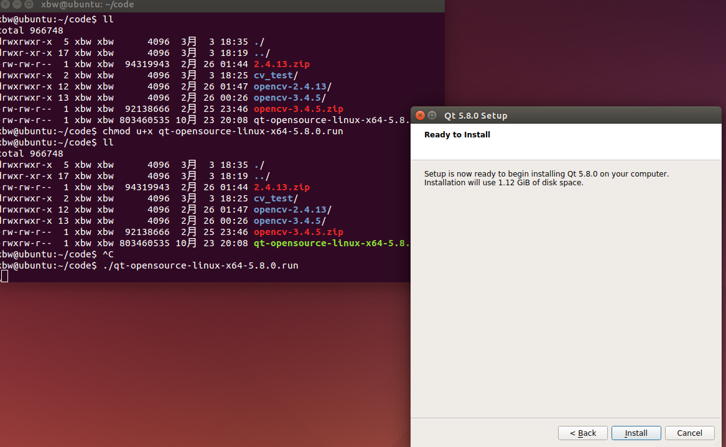Viewport: 726px width, 447px height.
Task: Click 'opencv-2.4.13/' in the first ll listing
Action: [x=292, y=86]
